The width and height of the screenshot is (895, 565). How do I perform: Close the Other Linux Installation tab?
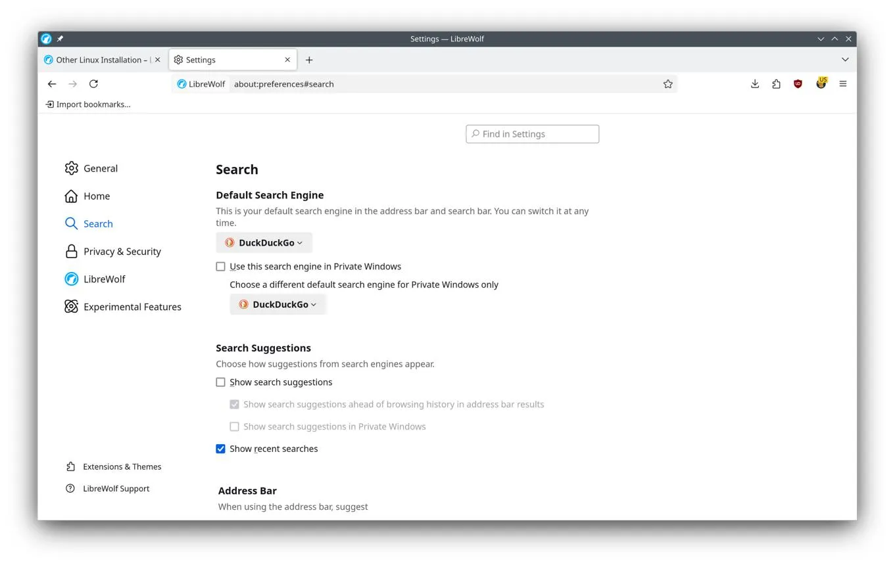[x=157, y=60]
